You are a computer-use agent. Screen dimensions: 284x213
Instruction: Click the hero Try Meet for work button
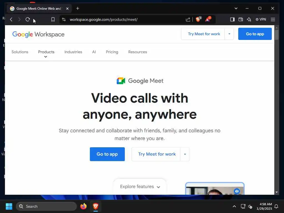(x=156, y=154)
